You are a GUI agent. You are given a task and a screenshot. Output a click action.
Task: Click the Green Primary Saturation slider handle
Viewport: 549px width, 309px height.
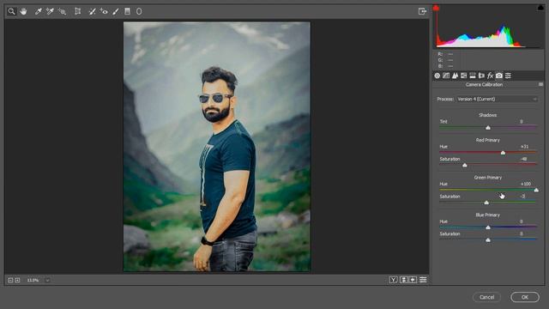486,203
